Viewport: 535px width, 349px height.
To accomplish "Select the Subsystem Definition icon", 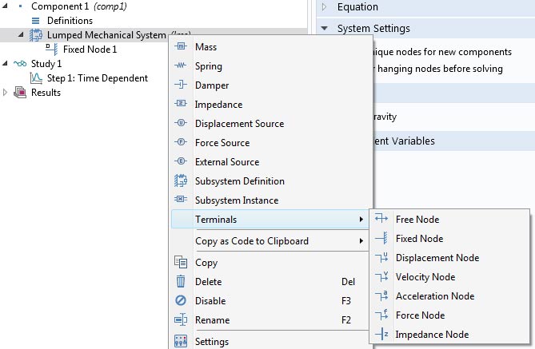I will [181, 181].
